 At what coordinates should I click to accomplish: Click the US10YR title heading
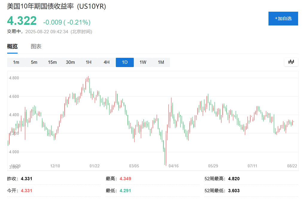click(x=56, y=6)
